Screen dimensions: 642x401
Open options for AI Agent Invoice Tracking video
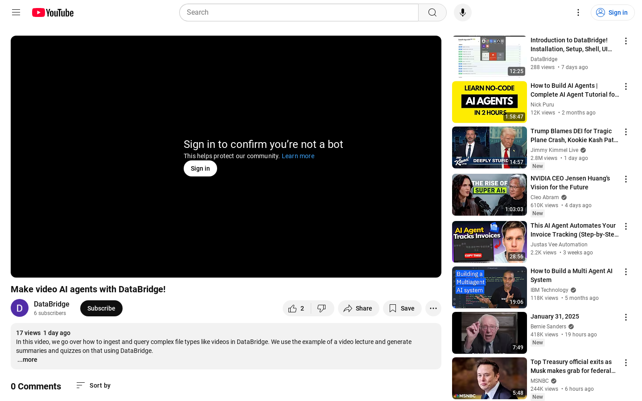626,226
